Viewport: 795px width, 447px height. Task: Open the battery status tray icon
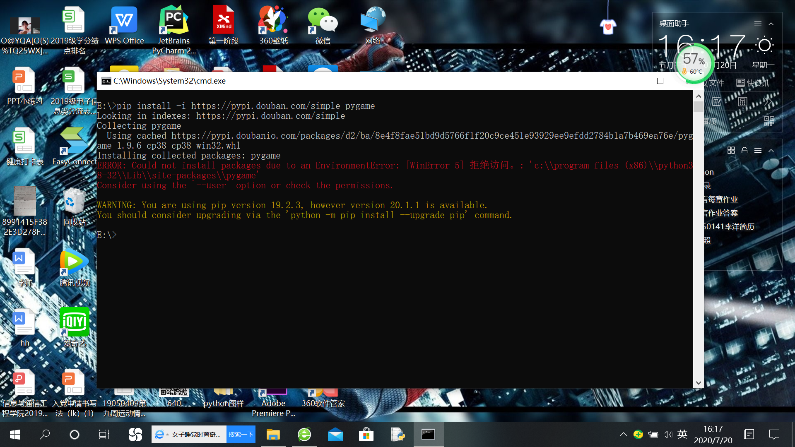653,435
